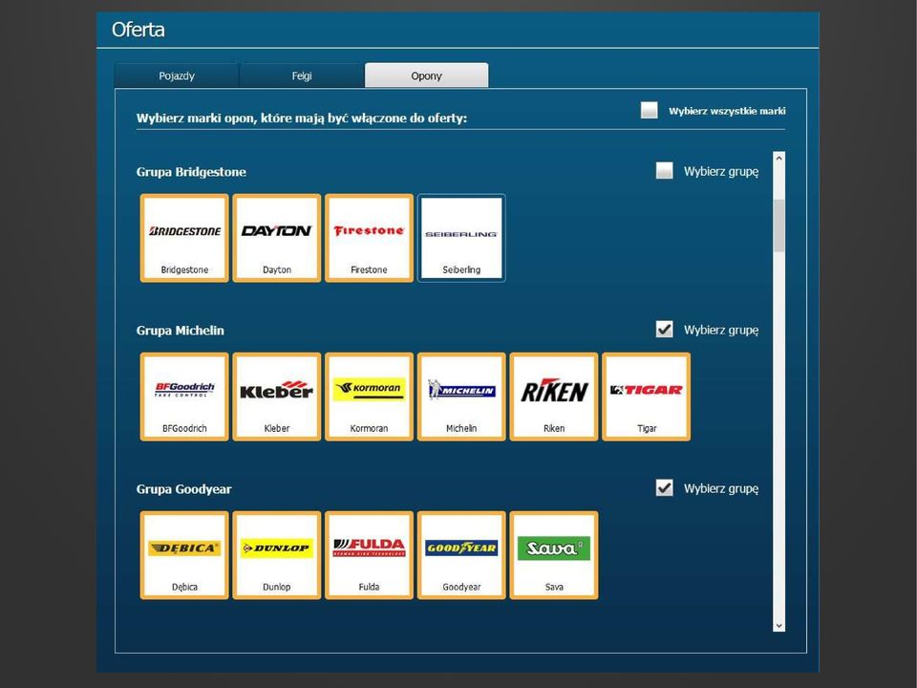Deselect the Goodyear brand tile
This screenshot has width=917, height=688.
(x=461, y=555)
